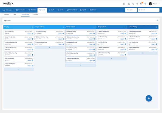Screen dimensions: 162x113
Task: Open the Member menu item
Action: tap(32, 10)
